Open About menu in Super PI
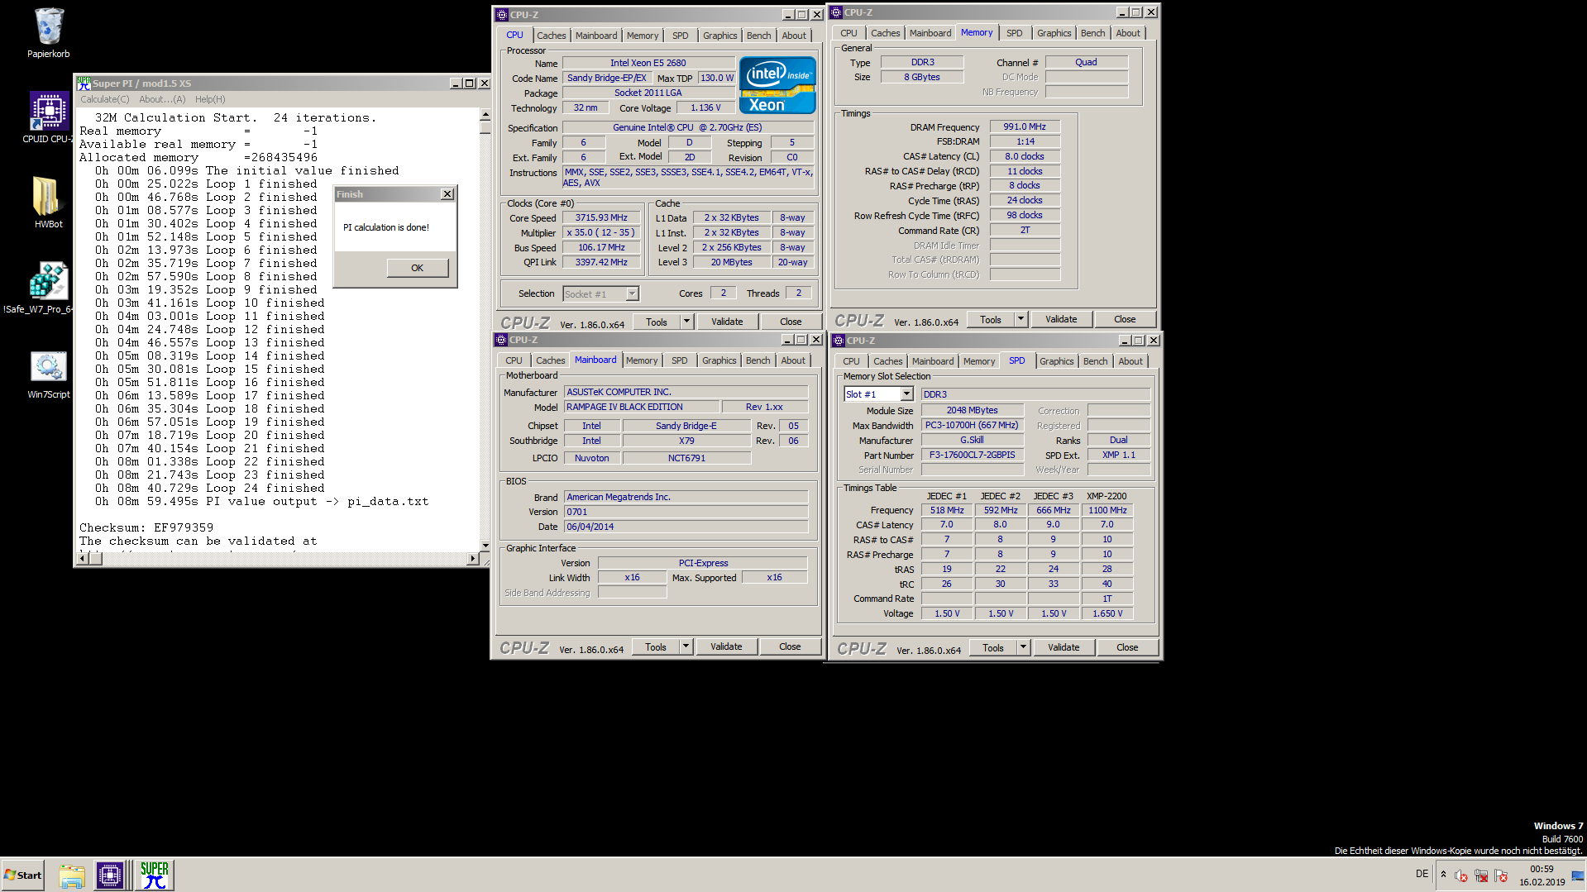 [162, 99]
